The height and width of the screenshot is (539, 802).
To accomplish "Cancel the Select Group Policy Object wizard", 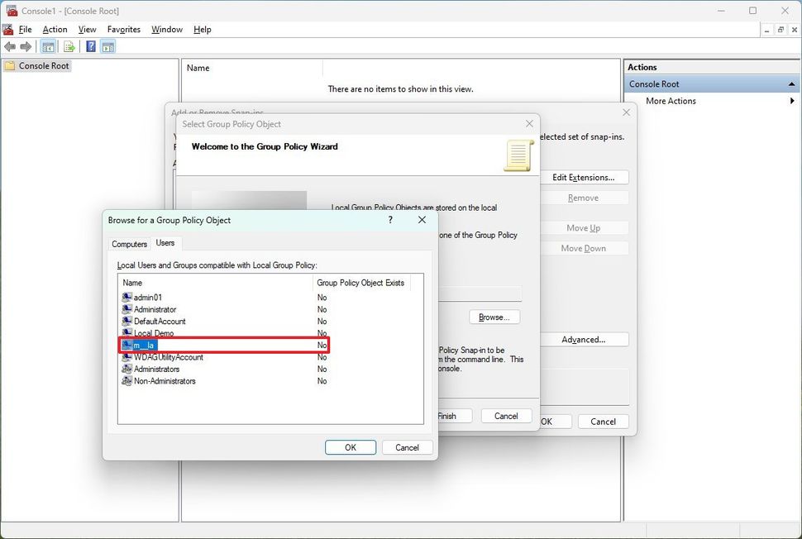I will tap(505, 416).
